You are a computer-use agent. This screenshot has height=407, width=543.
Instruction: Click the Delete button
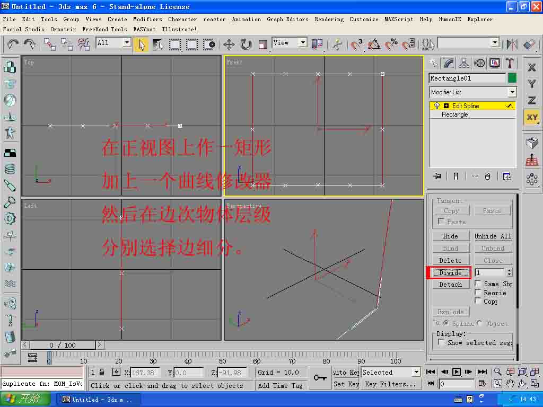tap(450, 261)
